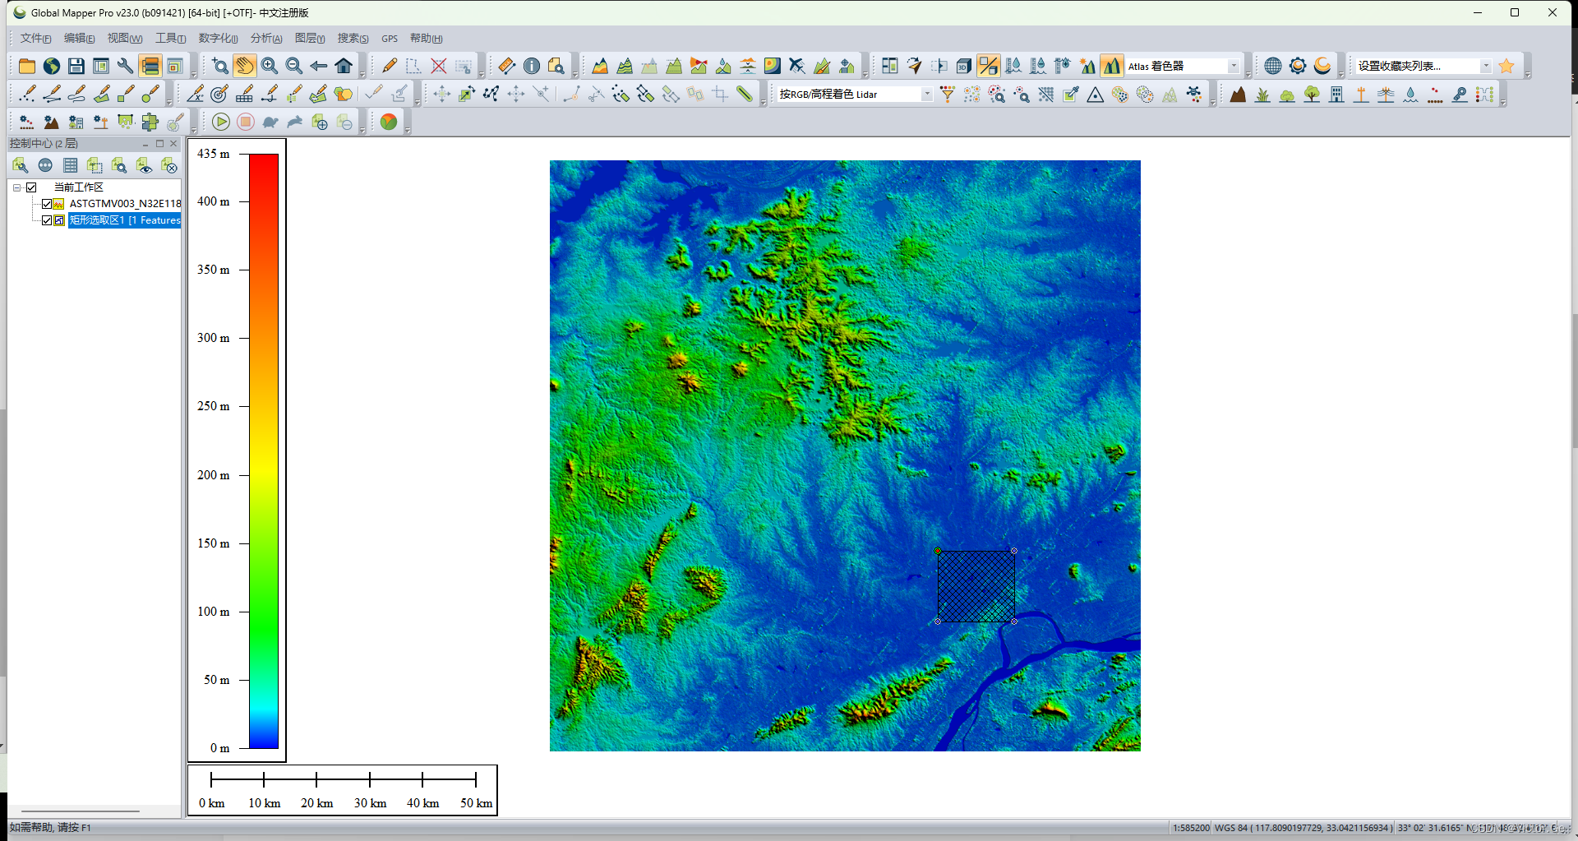
Task: Open the GPS menu
Action: (390, 39)
